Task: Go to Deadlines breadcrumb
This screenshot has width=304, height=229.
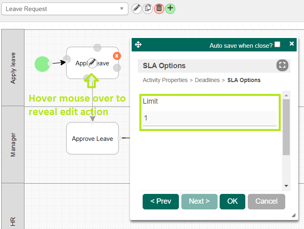Action: pyautogui.click(x=207, y=80)
